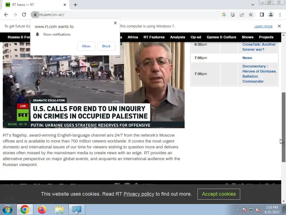Click the live video player
The image size is (286, 215).
pos(94,85)
